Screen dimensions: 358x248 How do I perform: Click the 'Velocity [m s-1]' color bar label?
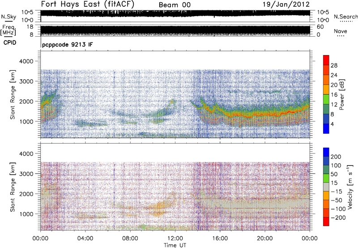pos(350,187)
